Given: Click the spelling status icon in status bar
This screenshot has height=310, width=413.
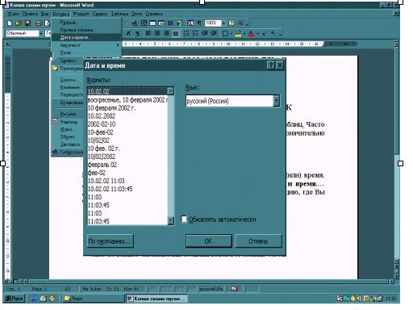Looking at the screenshot, I should (x=235, y=289).
